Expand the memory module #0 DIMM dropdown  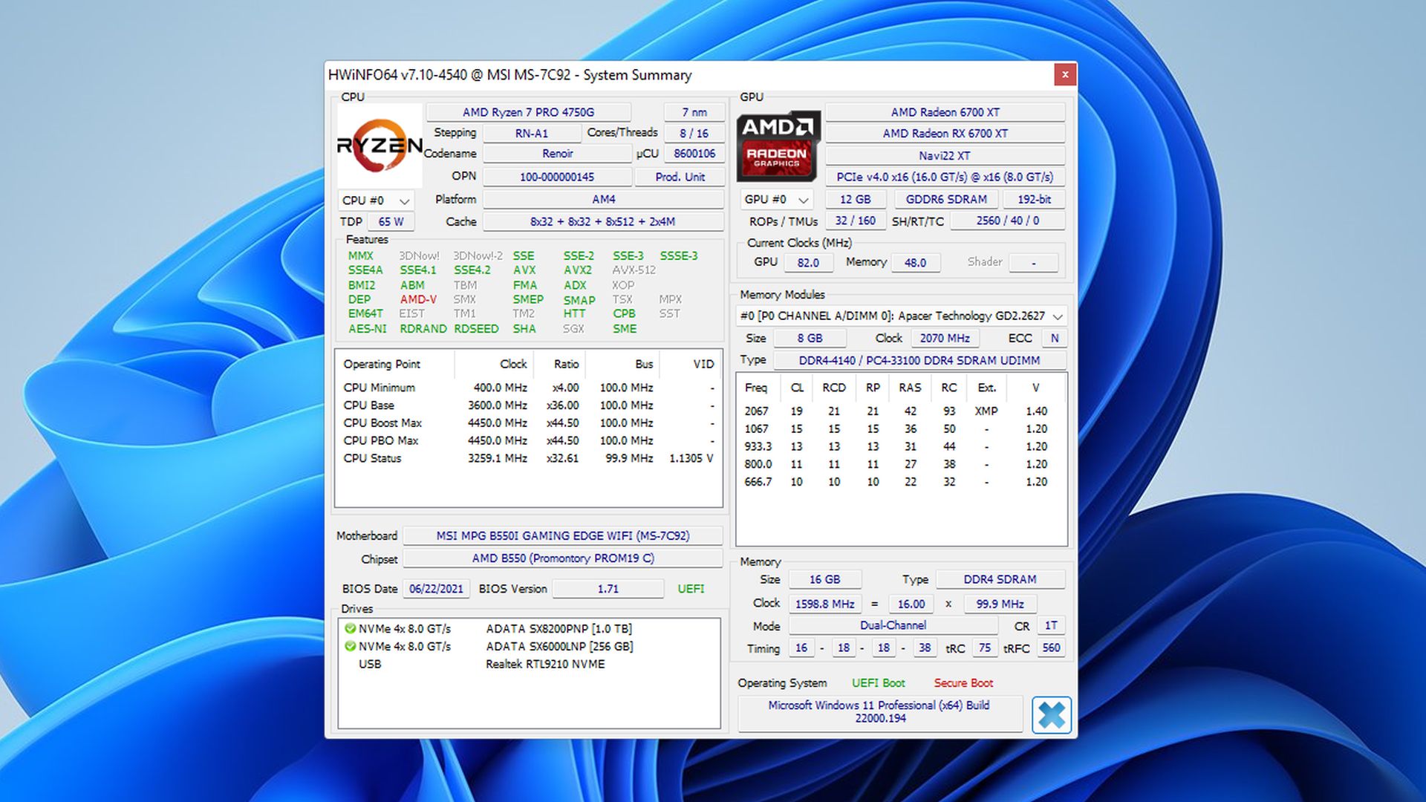click(x=901, y=316)
